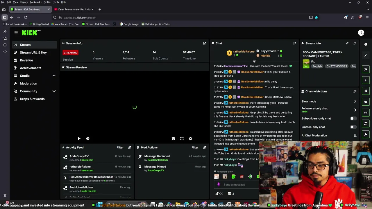
Task: Select the red angry emote in chat
Action: [242, 176]
